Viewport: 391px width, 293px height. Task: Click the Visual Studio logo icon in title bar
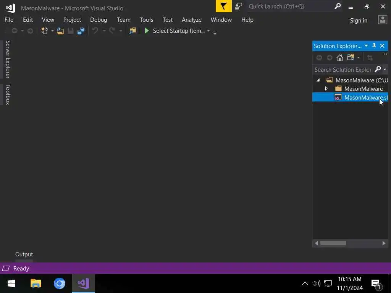11,8
